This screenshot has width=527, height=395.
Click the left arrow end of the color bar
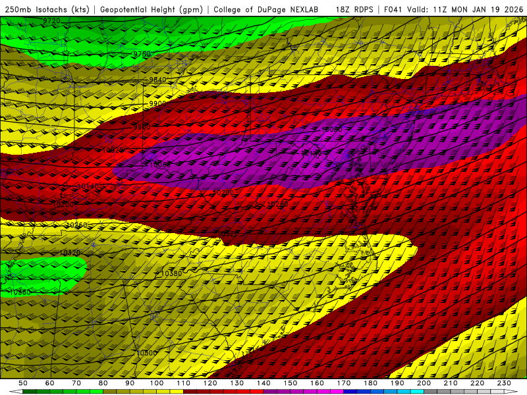click(16, 392)
